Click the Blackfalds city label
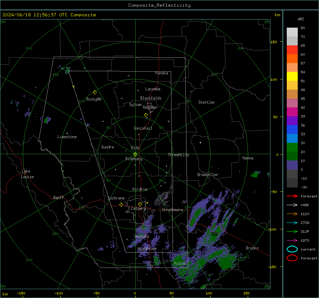 tap(151, 98)
